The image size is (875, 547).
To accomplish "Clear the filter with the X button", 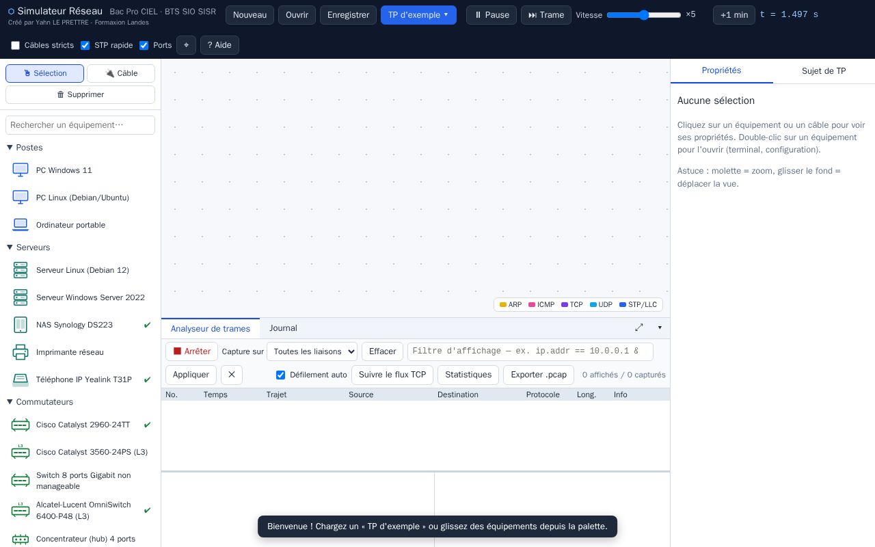I will pos(232,375).
